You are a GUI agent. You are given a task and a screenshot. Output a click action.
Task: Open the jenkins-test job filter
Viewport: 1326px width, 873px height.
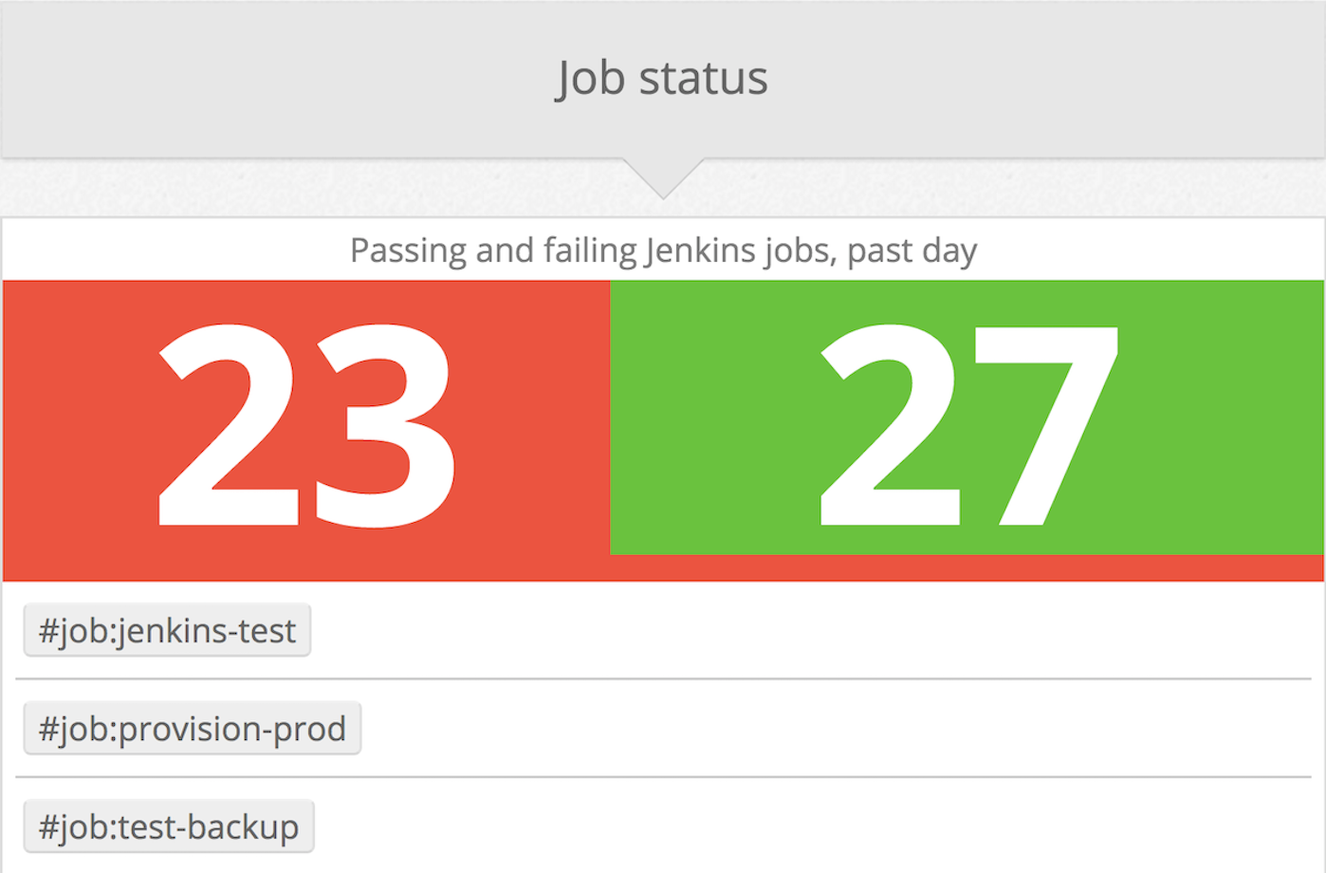tap(167, 630)
